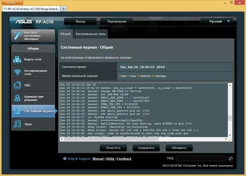Click the 'rc: System startup!' log line
This screenshot has width=246, height=176.
[x=89, y=117]
